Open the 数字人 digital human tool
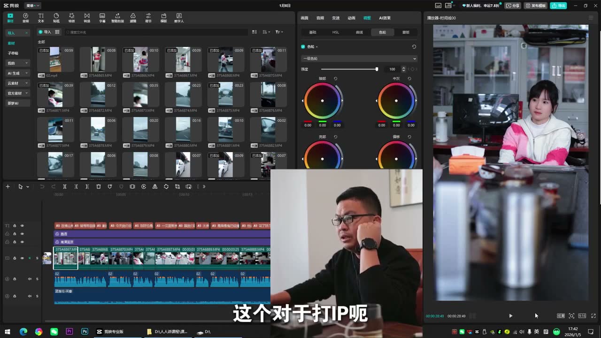The image size is (601, 338). [x=179, y=18]
